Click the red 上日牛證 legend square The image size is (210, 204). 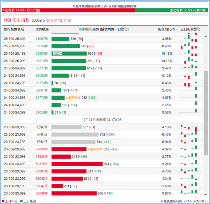point(3,201)
